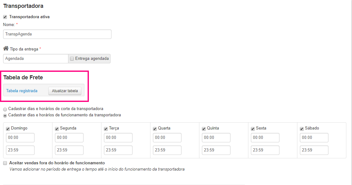Click the Atualizar tabela button
This screenshot has width=352, height=185.
[x=65, y=91]
